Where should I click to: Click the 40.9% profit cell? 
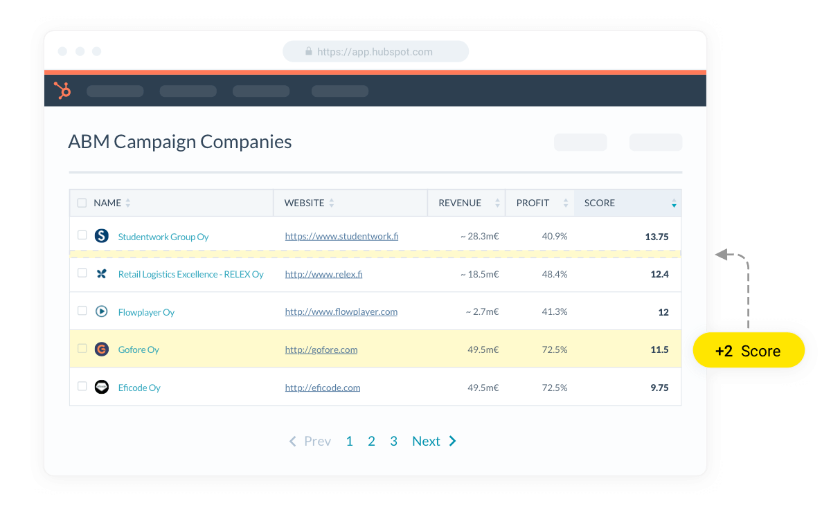click(555, 236)
